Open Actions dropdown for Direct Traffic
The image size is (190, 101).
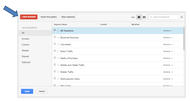(x=168, y=51)
